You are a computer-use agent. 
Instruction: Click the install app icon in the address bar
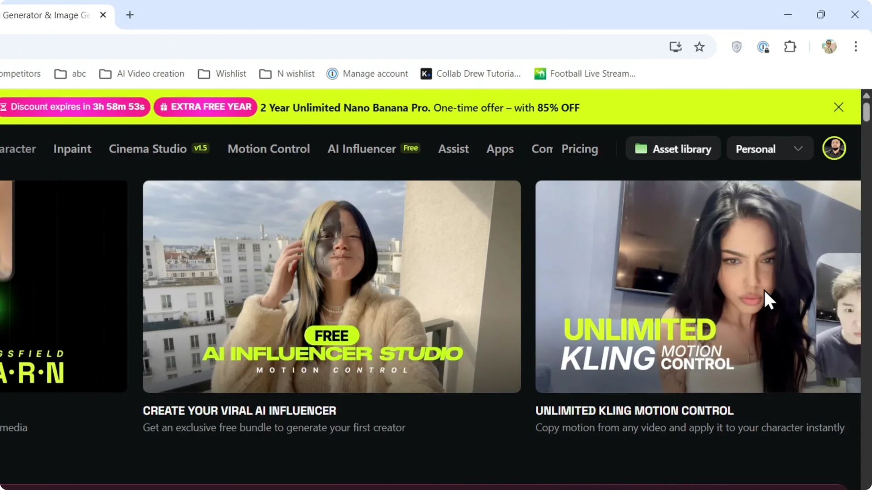[675, 47]
